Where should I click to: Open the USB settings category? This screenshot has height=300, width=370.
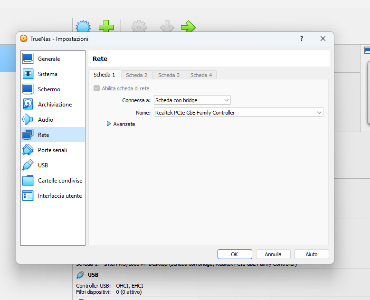(53, 165)
